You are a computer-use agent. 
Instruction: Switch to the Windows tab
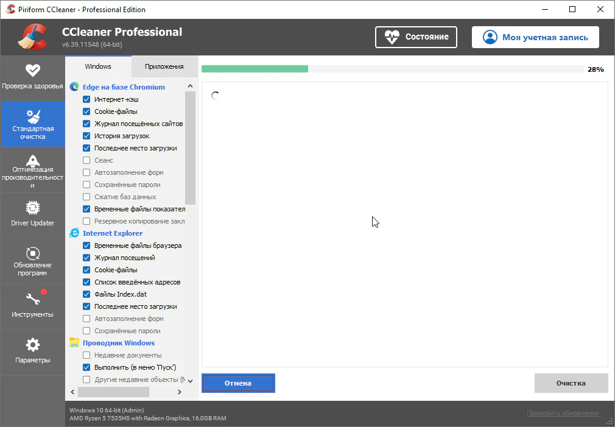coord(97,66)
